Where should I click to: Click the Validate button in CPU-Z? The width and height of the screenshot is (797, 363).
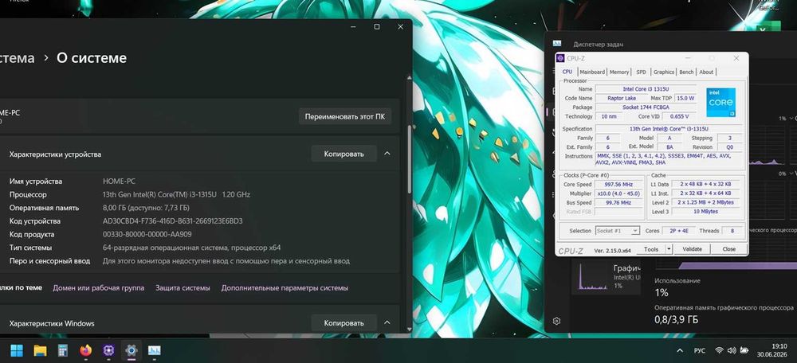click(x=692, y=249)
